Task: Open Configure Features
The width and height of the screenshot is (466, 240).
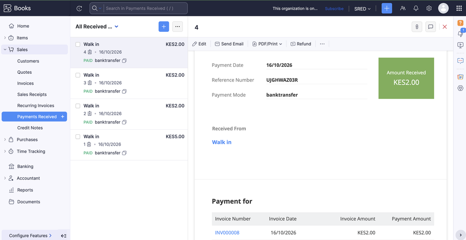Action: pos(30,235)
